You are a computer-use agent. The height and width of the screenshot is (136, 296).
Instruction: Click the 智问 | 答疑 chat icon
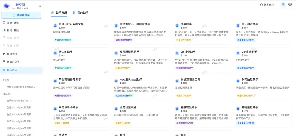[4, 30]
